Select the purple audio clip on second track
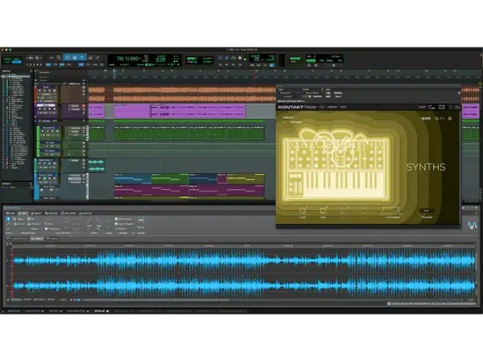The image size is (483, 362). pos(198,111)
